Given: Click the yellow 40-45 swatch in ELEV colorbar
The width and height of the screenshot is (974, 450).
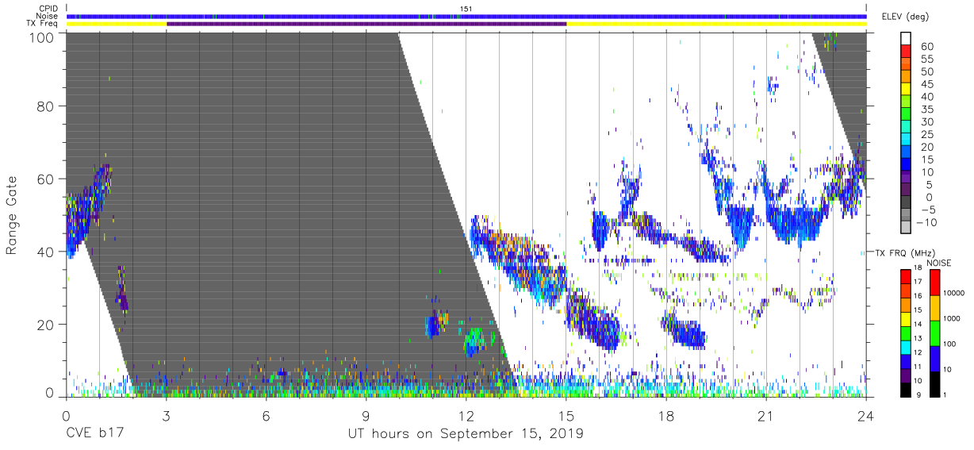Looking at the screenshot, I should click(906, 89).
